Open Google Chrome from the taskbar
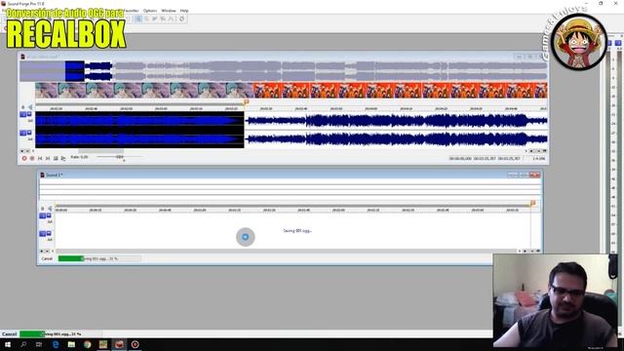 point(87,344)
